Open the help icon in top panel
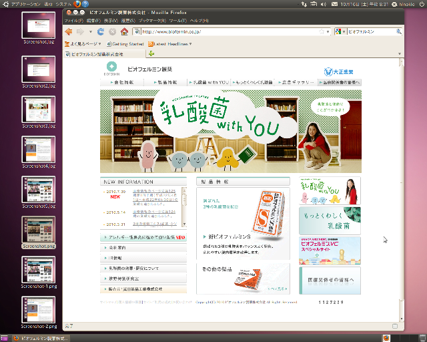Image resolution: width=427 pixels, height=342 pixels. pyautogui.click(x=85, y=4)
